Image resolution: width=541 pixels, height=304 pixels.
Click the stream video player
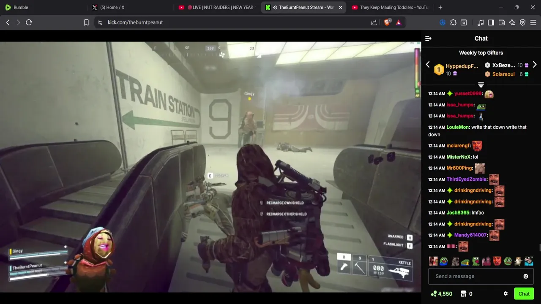point(210,167)
